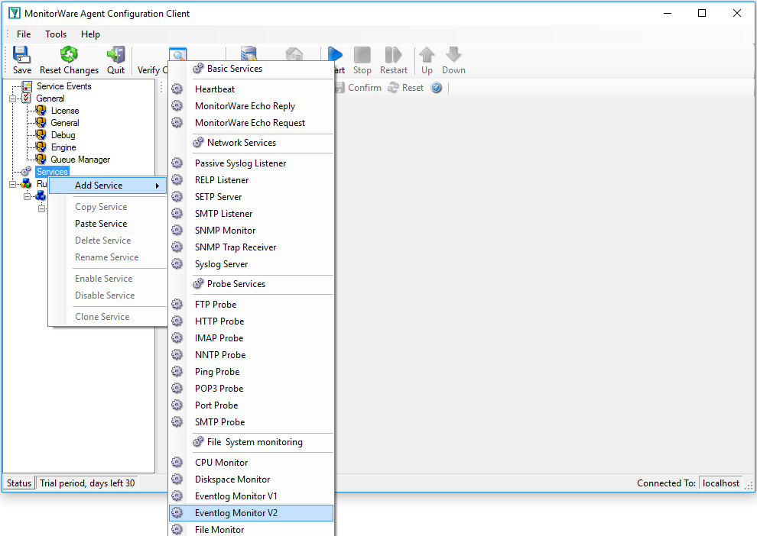Select Eventlog Monitor V2 service

point(251,513)
